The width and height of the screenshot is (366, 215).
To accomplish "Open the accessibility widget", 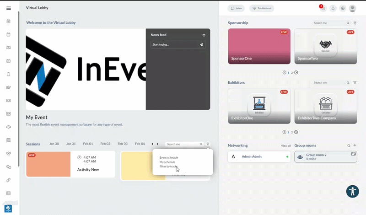I will [x=352, y=191].
